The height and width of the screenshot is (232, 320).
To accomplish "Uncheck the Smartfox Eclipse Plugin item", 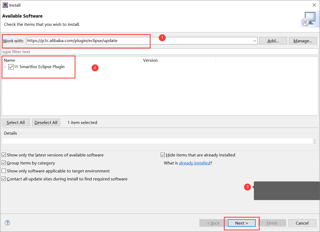I will 11,67.
